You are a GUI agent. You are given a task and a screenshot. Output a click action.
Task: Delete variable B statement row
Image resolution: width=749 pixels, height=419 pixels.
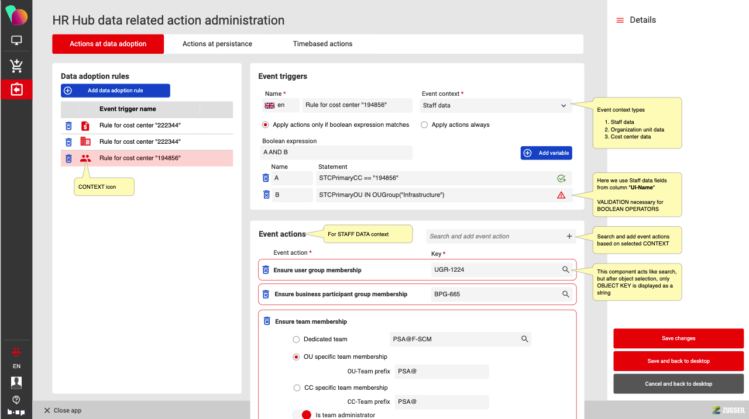coord(266,195)
